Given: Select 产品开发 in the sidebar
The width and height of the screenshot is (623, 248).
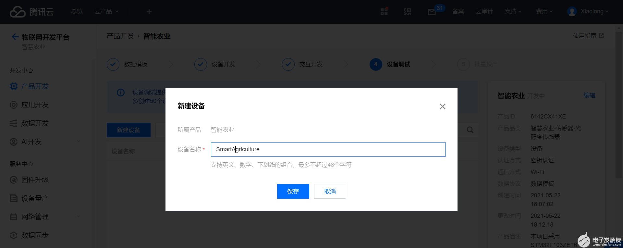Looking at the screenshot, I should click(35, 86).
